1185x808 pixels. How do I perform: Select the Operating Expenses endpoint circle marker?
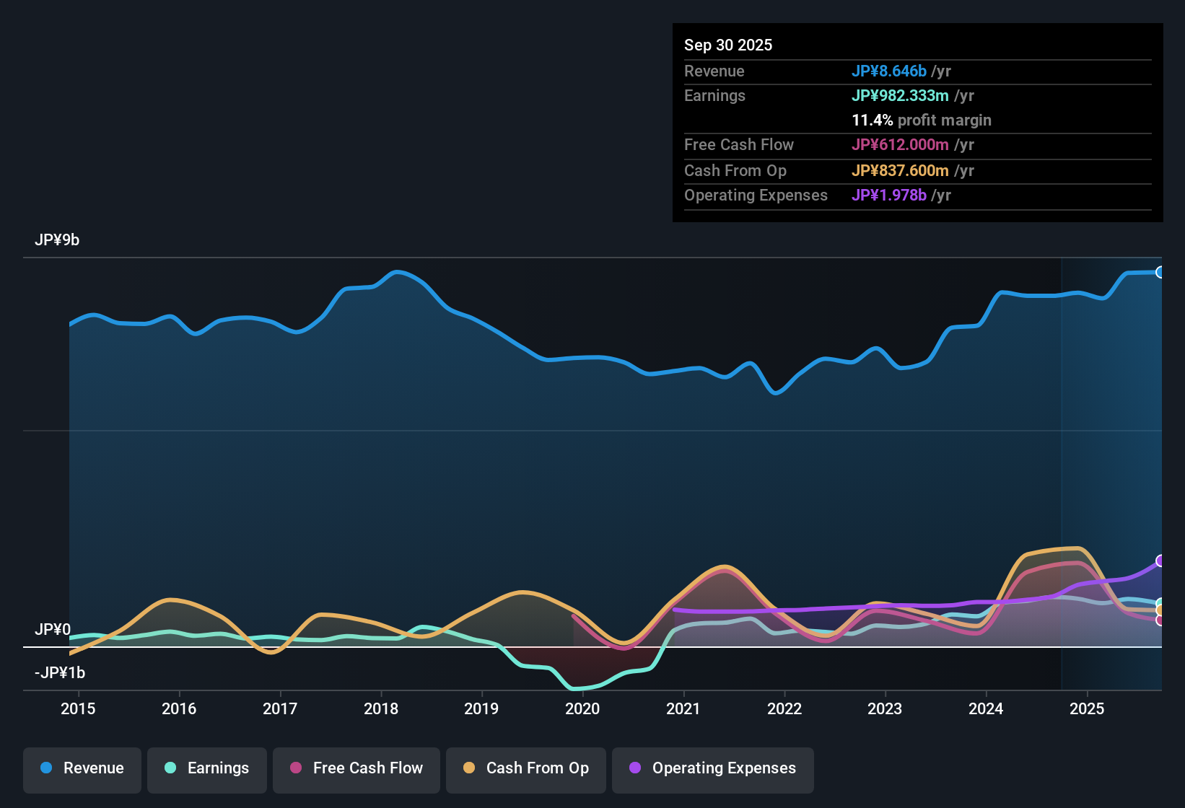coord(1160,560)
